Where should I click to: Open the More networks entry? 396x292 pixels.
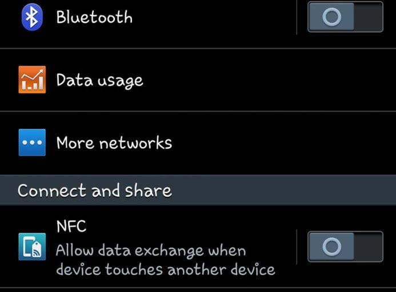pos(114,143)
